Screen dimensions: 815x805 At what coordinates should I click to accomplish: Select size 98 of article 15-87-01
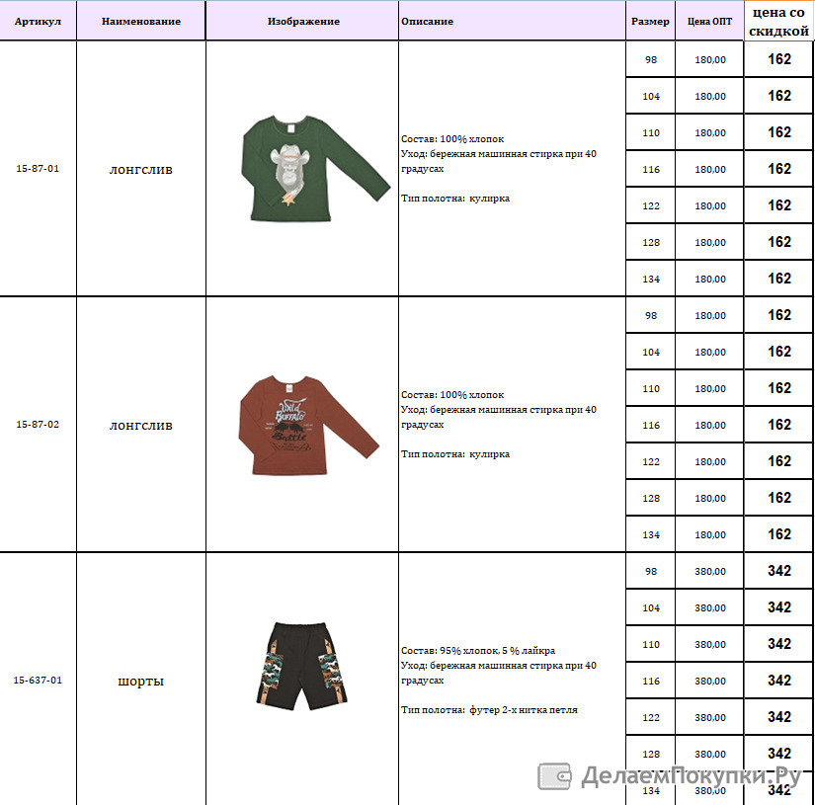point(650,60)
